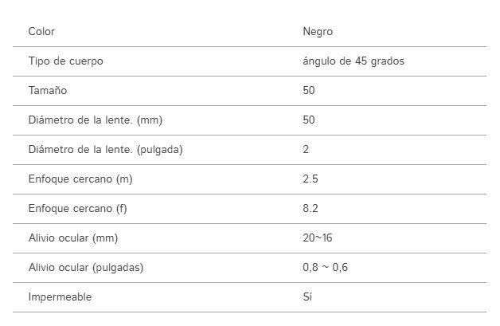Click 'Enfoque cercano (m)' label

point(80,179)
